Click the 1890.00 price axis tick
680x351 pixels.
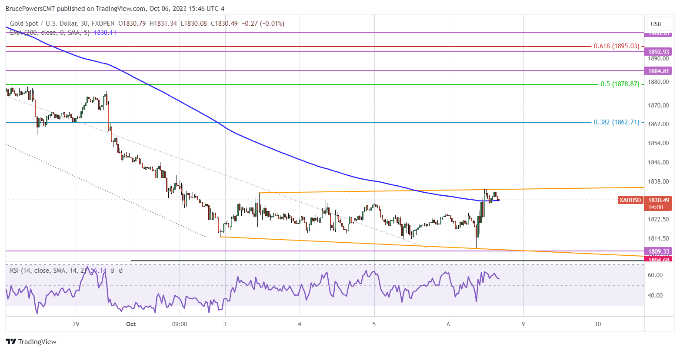tap(658, 58)
